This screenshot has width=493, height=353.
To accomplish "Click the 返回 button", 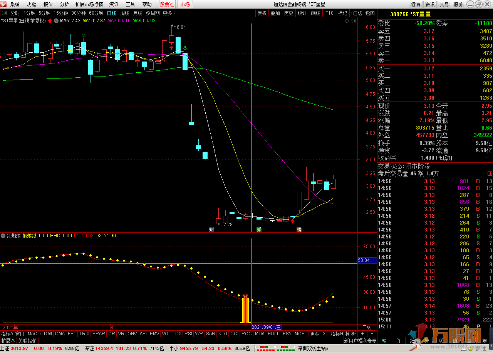I will (x=370, y=13).
